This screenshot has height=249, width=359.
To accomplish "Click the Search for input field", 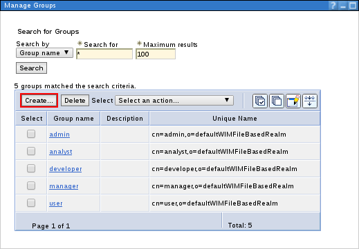I will 104,54.
